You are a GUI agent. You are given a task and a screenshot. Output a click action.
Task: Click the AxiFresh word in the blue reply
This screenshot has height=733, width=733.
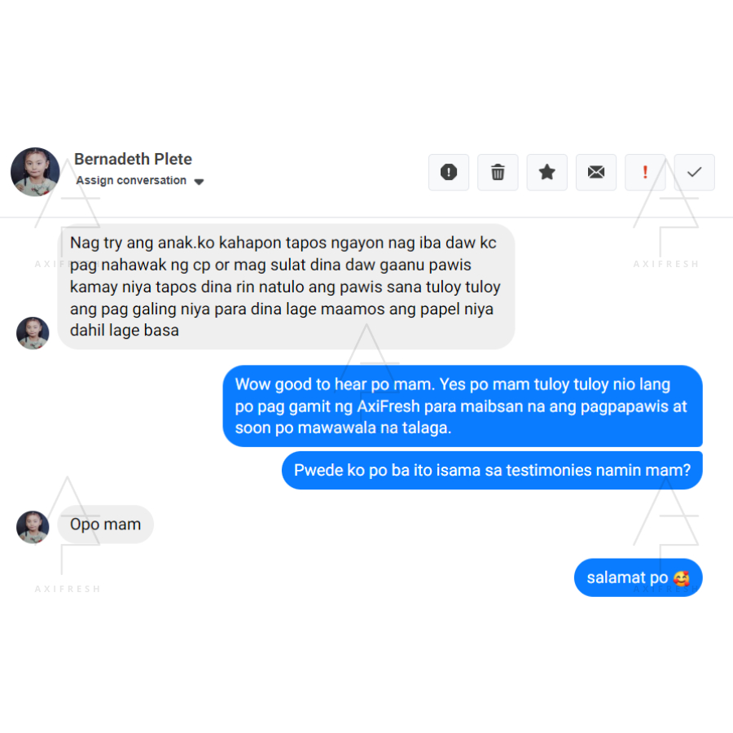coord(388,406)
